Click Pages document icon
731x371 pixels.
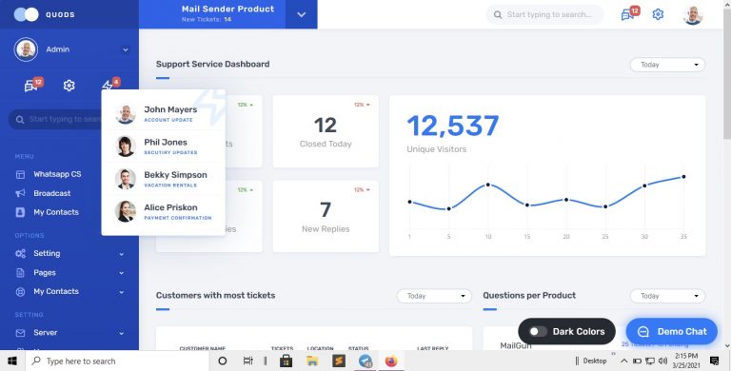[x=21, y=273]
